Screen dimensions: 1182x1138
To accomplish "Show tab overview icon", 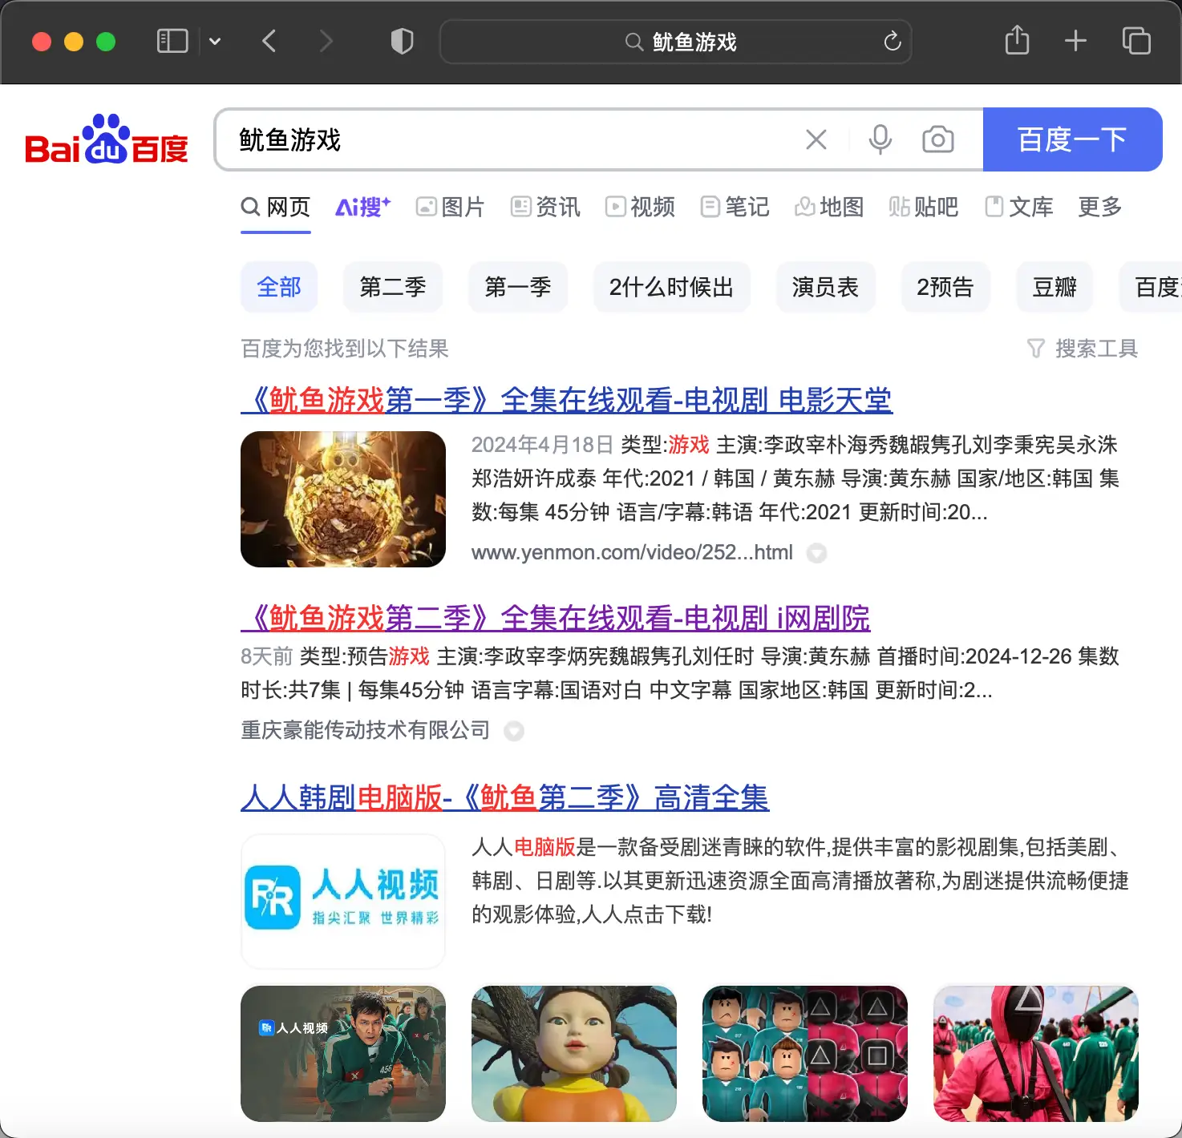I will [1135, 40].
